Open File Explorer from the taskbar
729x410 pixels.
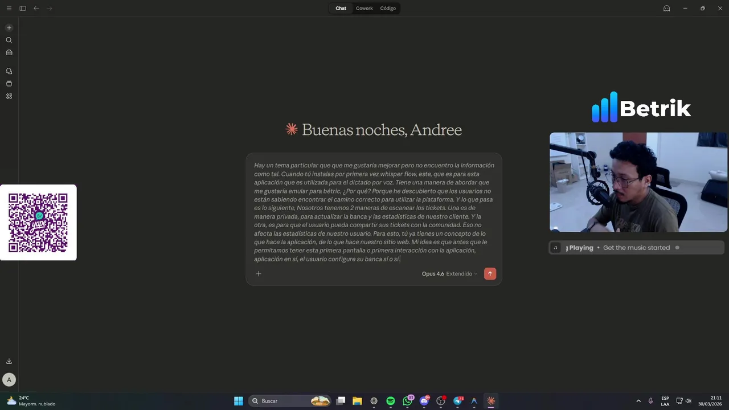coord(357,401)
